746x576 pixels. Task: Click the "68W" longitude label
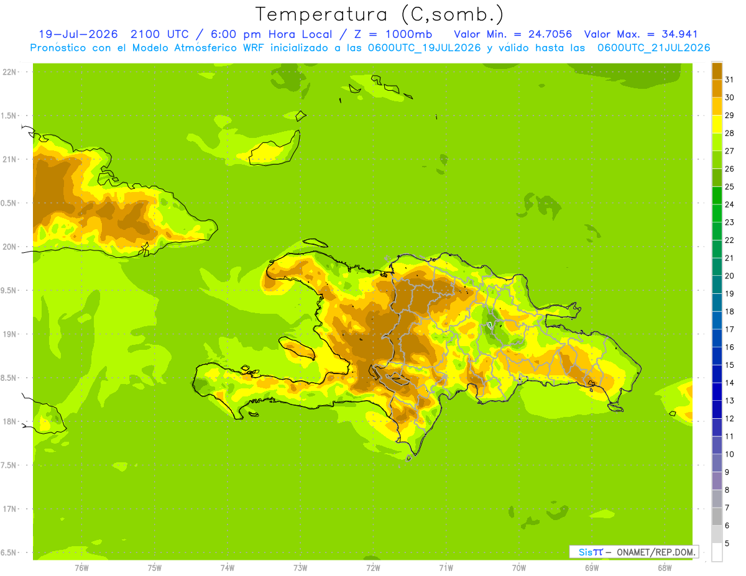[x=665, y=568]
